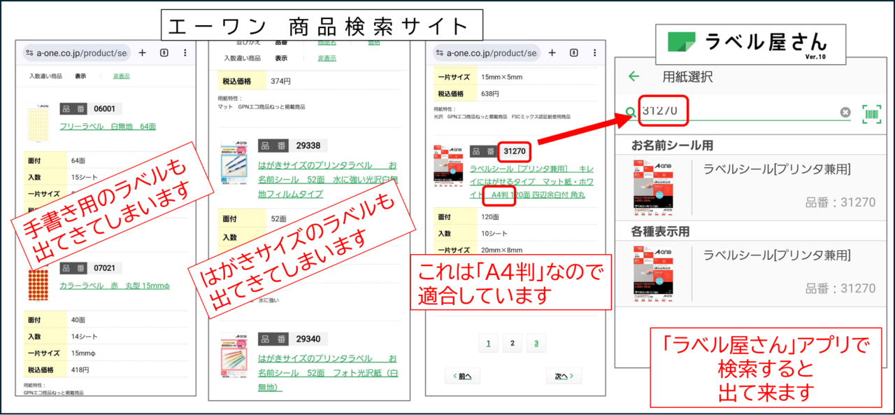Click the ラベル屋さん green logo

pos(682,42)
